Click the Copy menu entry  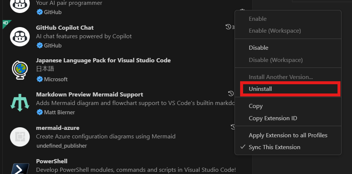pyautogui.click(x=256, y=106)
